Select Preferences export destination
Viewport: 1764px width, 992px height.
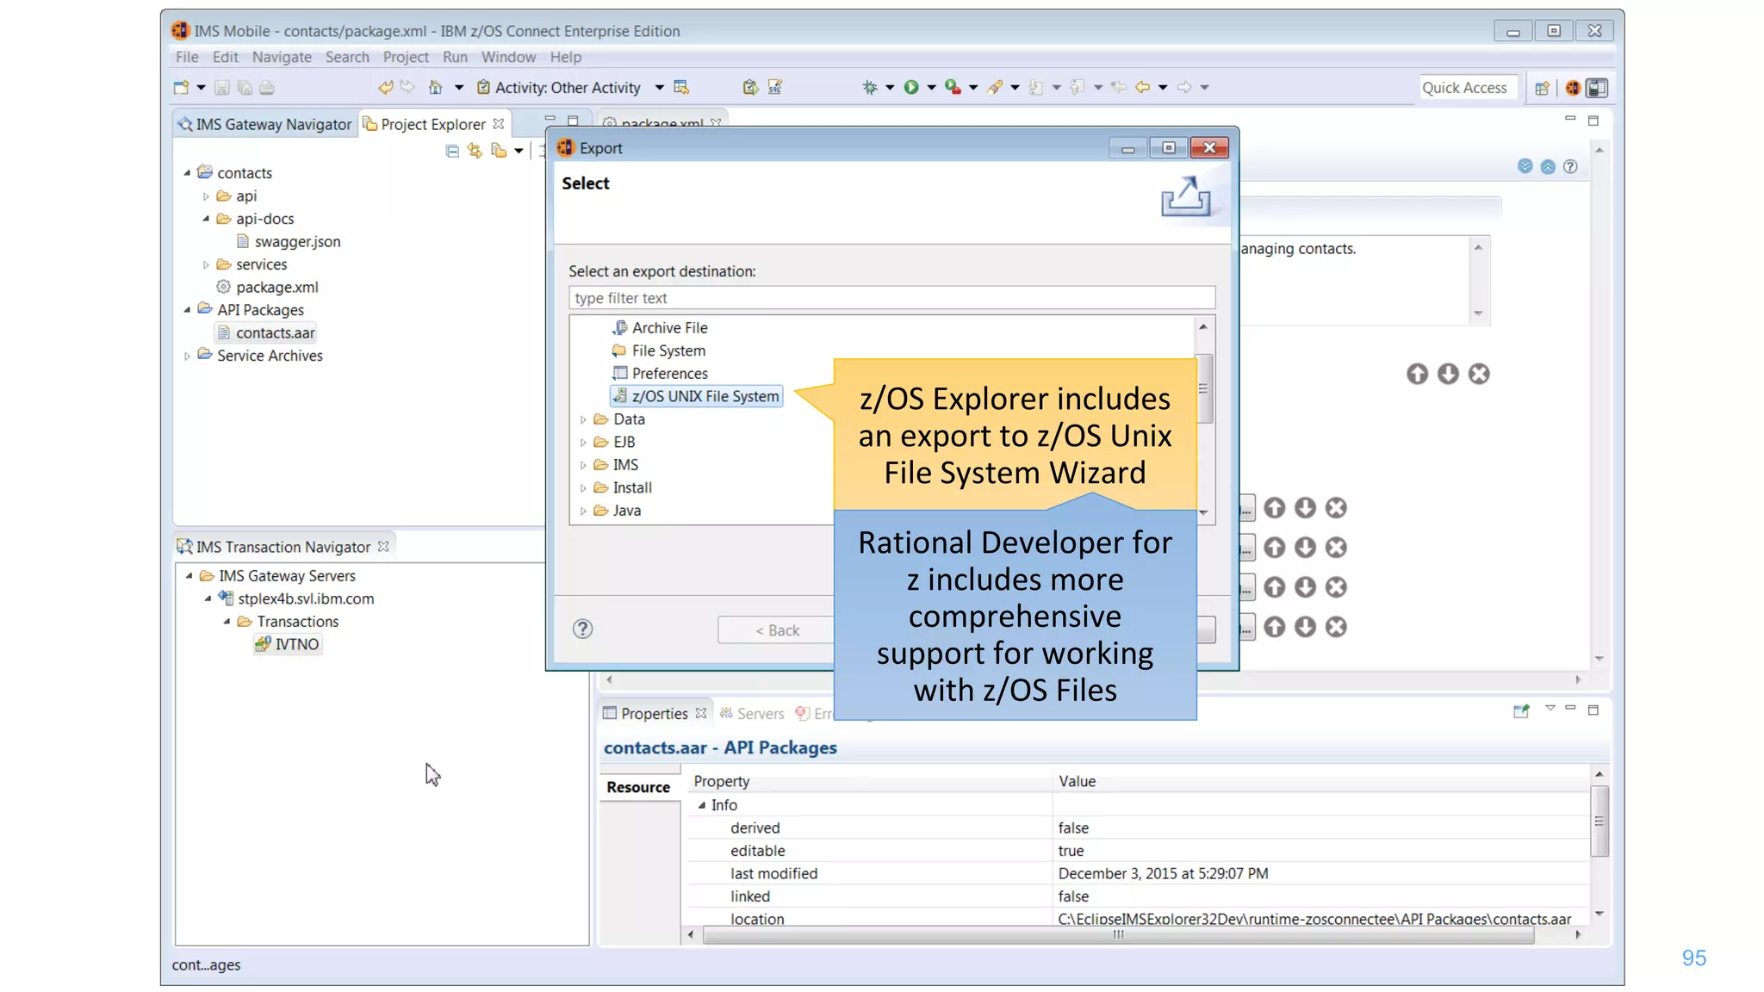click(660, 373)
